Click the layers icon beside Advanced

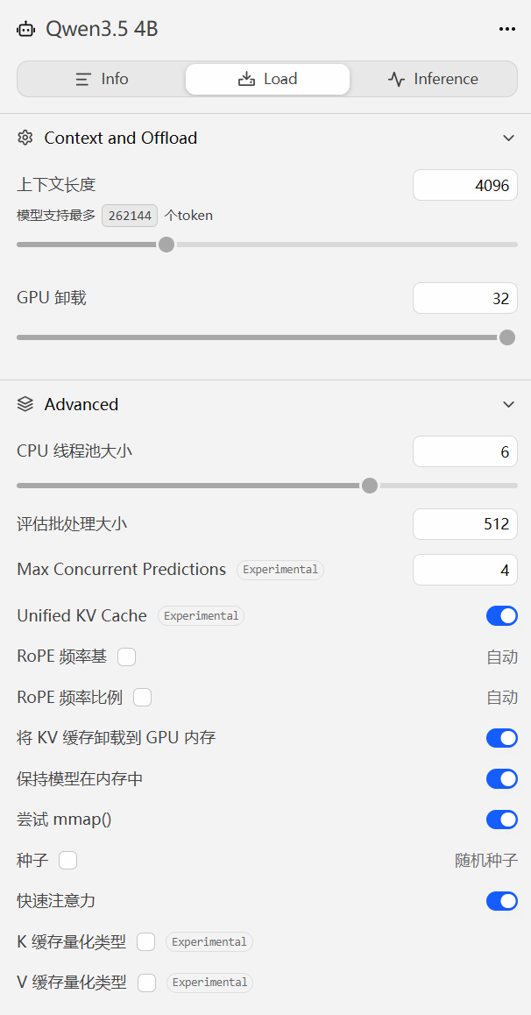tap(25, 404)
